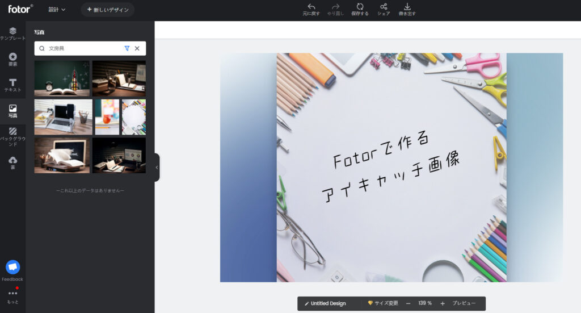Open the テキスト text panel
581x313 pixels.
[12, 85]
